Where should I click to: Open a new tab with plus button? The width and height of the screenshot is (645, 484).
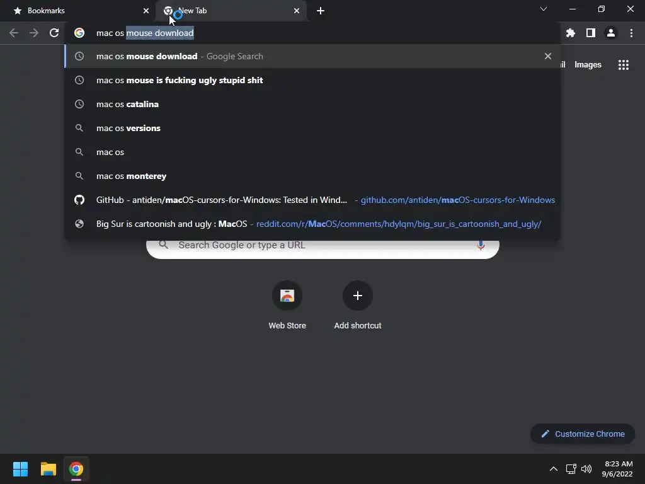pos(321,11)
